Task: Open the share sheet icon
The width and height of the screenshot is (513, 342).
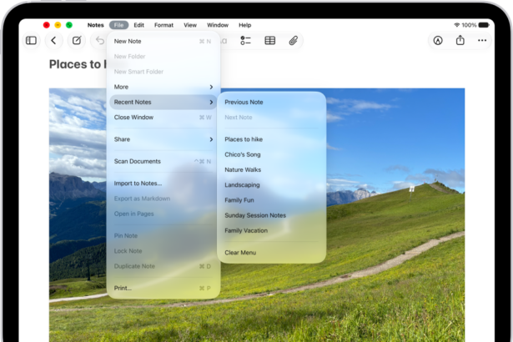Action: coord(460,40)
